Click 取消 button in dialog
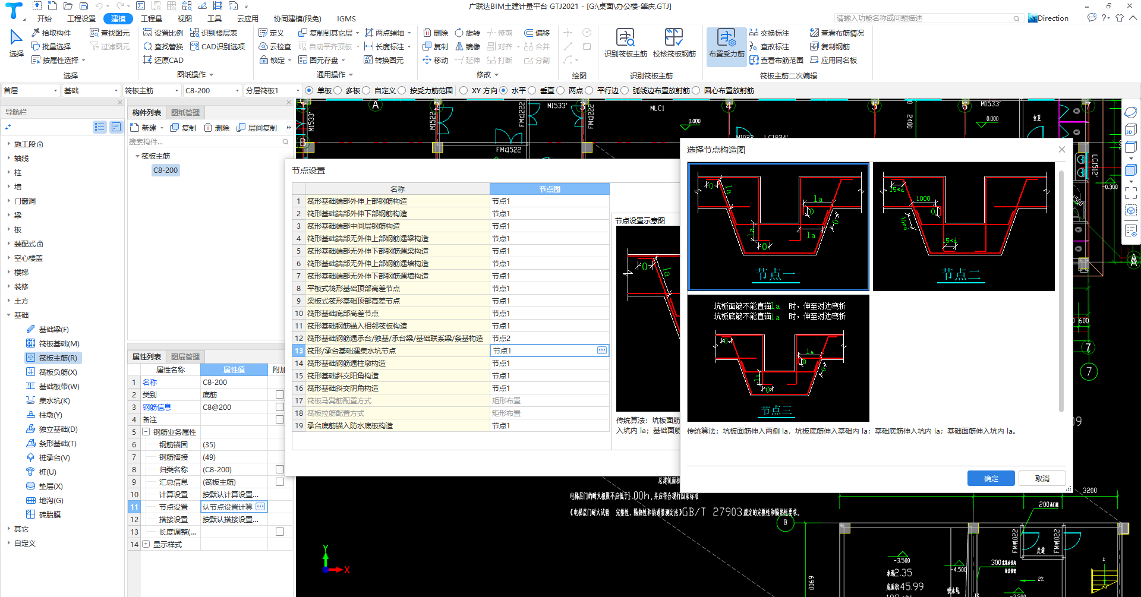1141x597 pixels. 1042,478
